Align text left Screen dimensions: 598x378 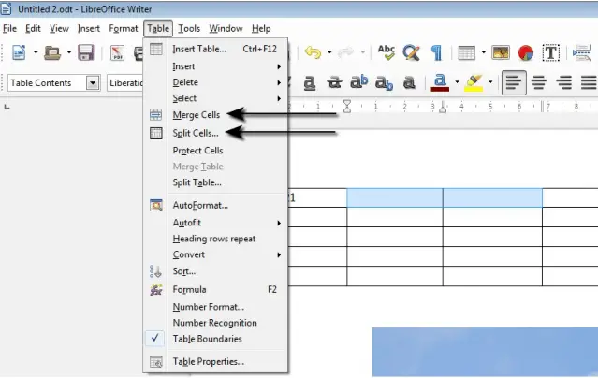514,82
